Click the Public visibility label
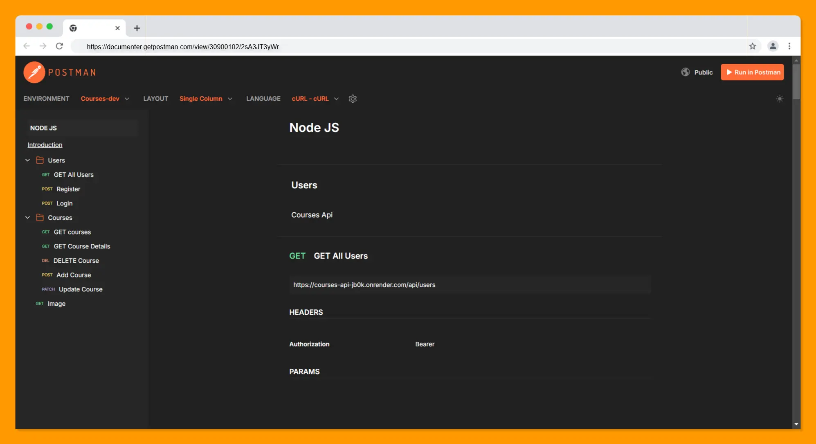Viewport: 816px width, 444px height. [x=703, y=72]
